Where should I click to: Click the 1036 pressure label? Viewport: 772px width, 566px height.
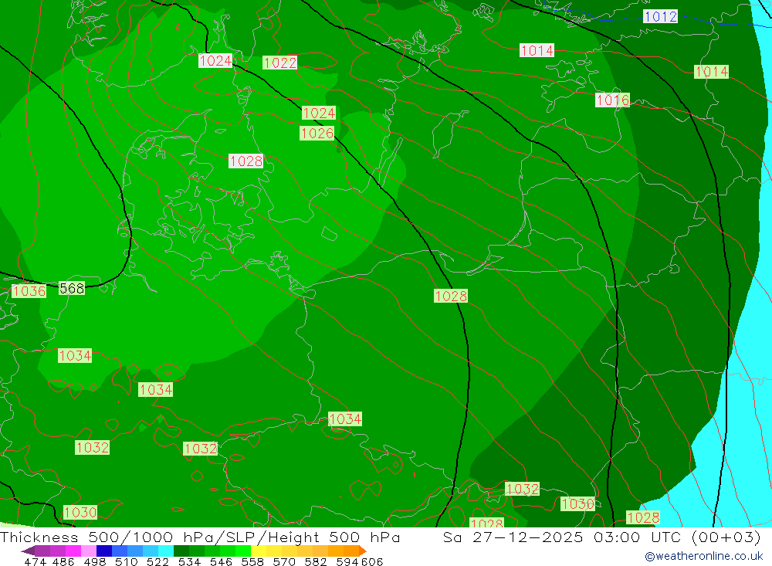[x=29, y=290]
